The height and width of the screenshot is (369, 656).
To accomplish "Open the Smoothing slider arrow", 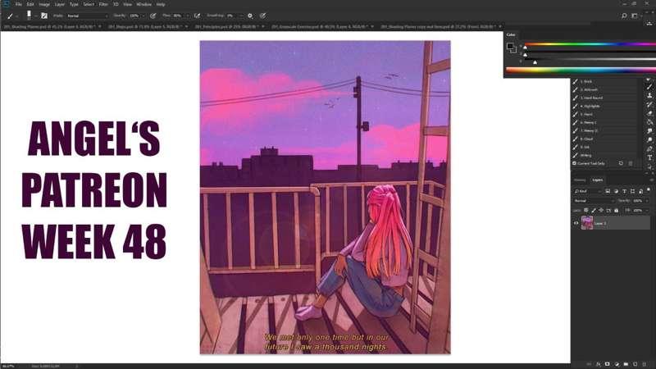I will point(240,16).
